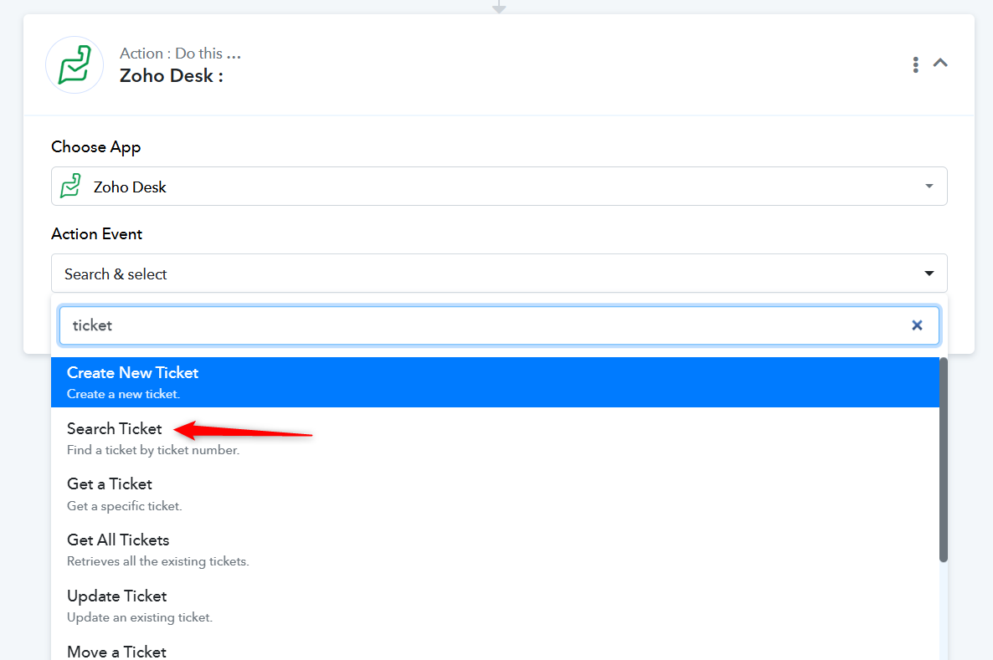Click the Action : Do this ... header text

(181, 54)
